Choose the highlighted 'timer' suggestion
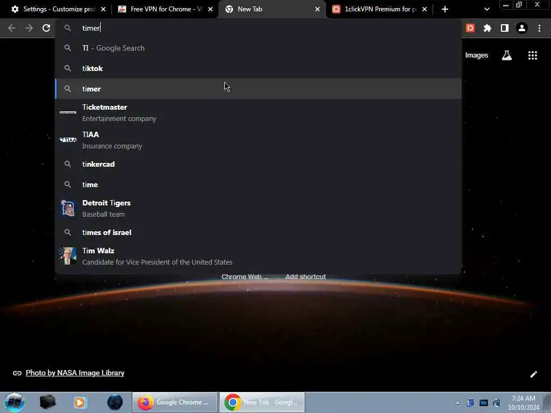The image size is (551, 413). tap(258, 89)
